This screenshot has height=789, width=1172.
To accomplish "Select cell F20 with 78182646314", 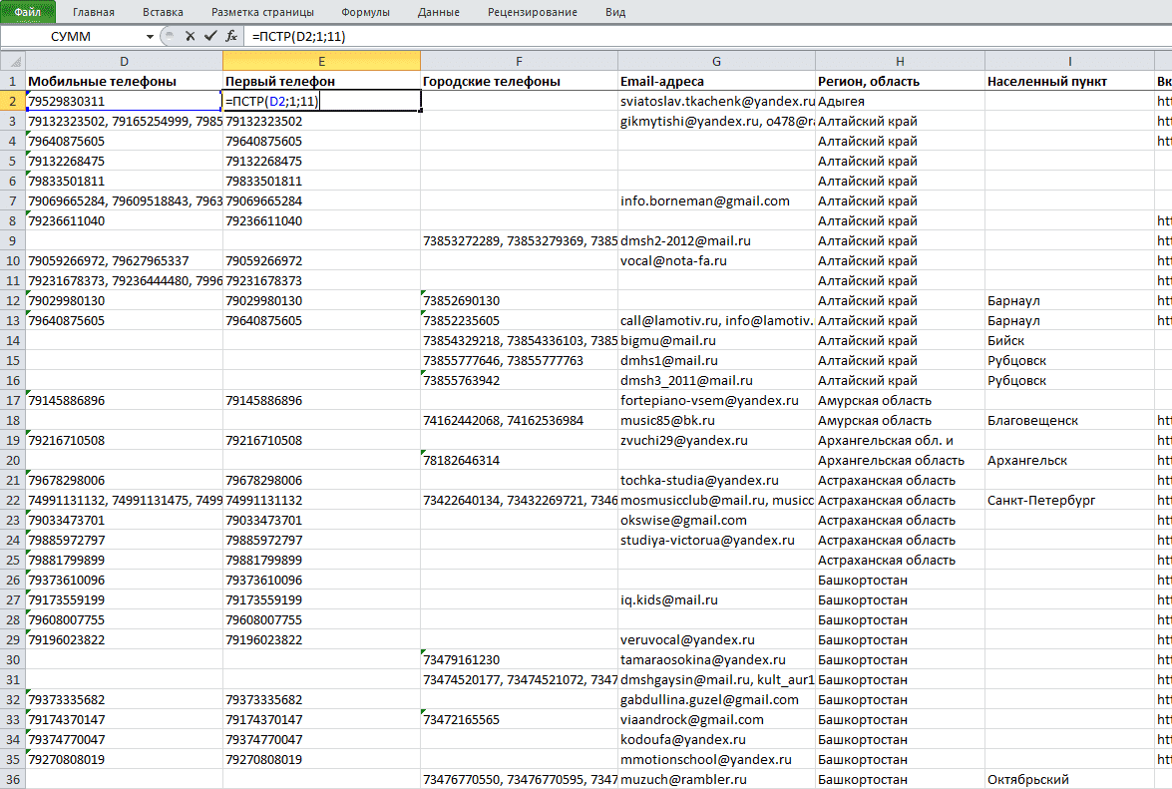I will click(519, 460).
